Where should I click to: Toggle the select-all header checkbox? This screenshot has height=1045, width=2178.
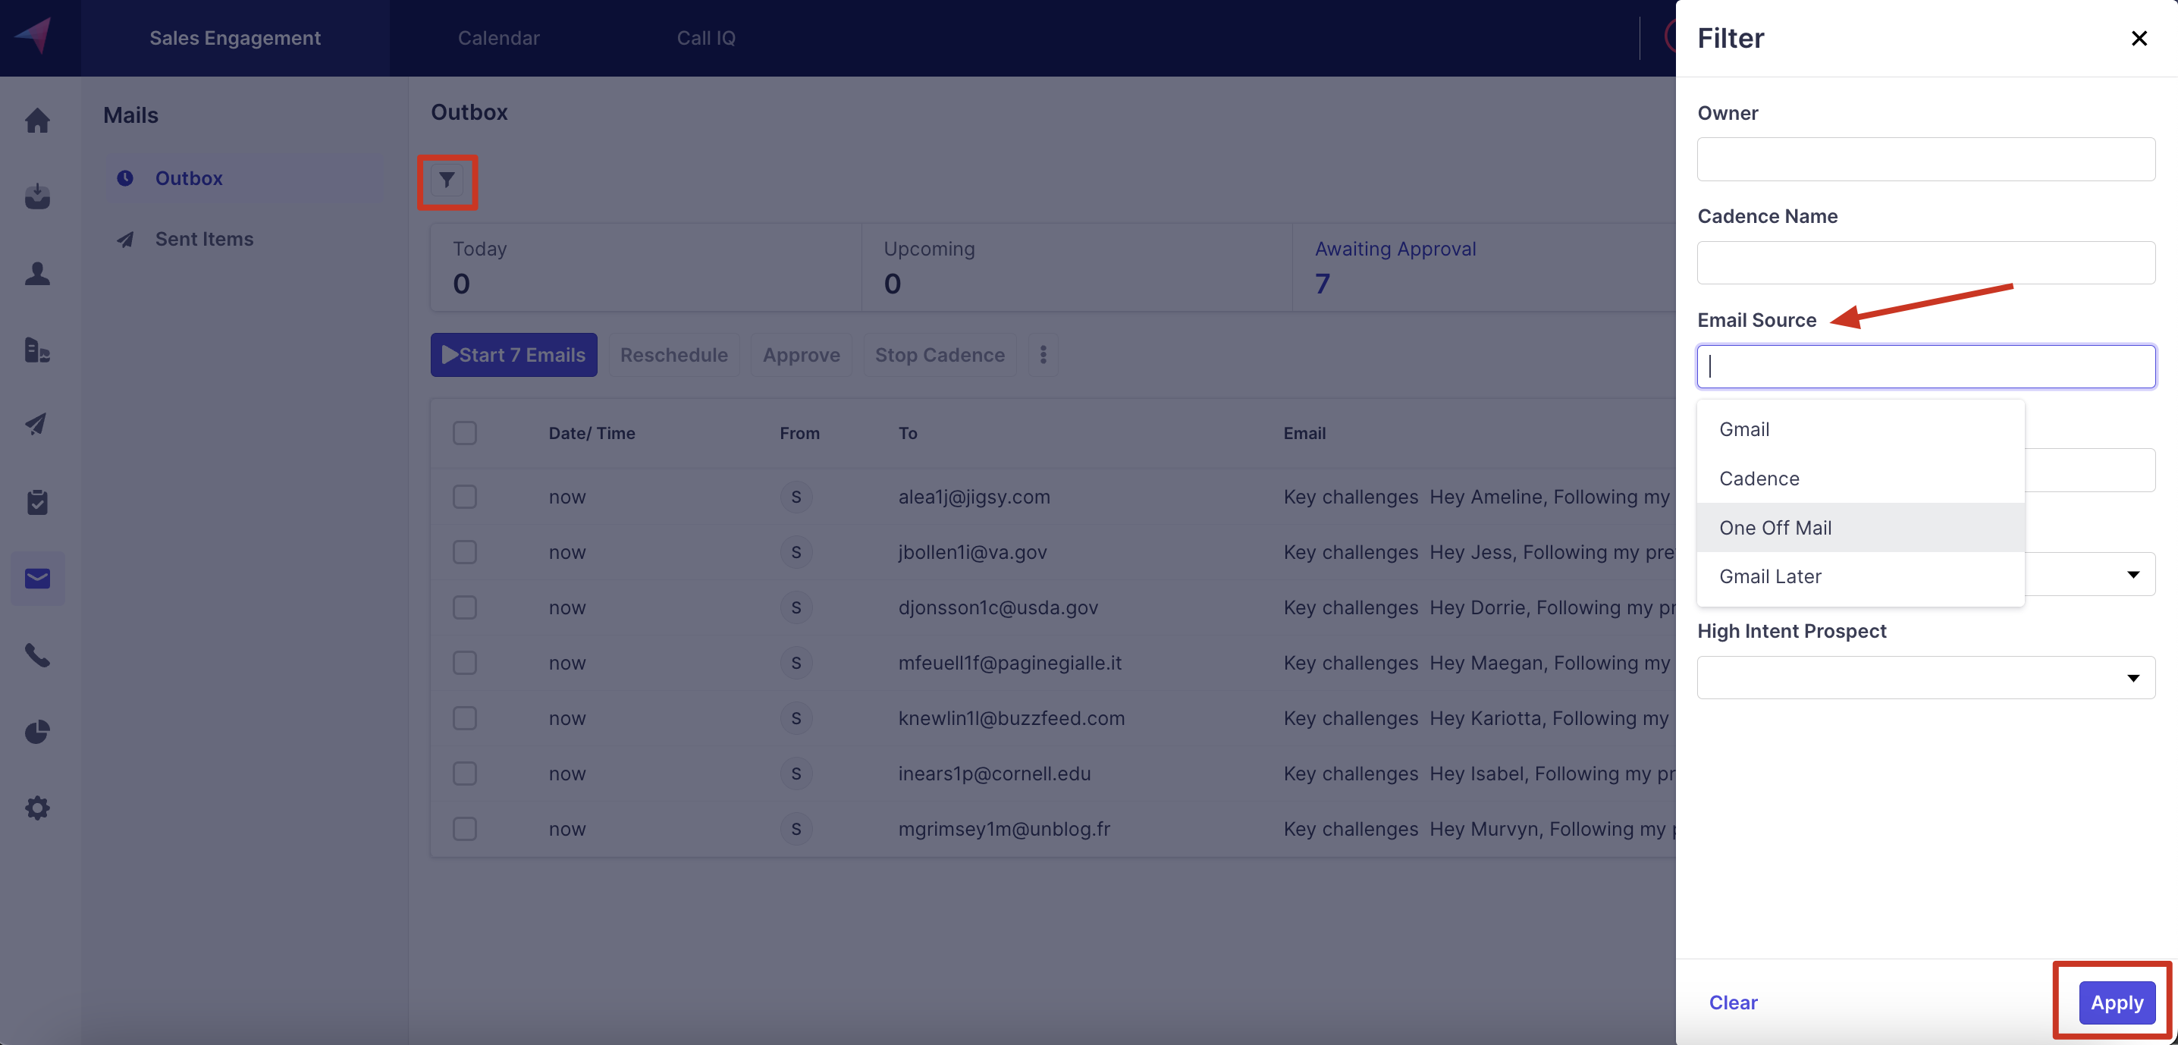click(464, 433)
